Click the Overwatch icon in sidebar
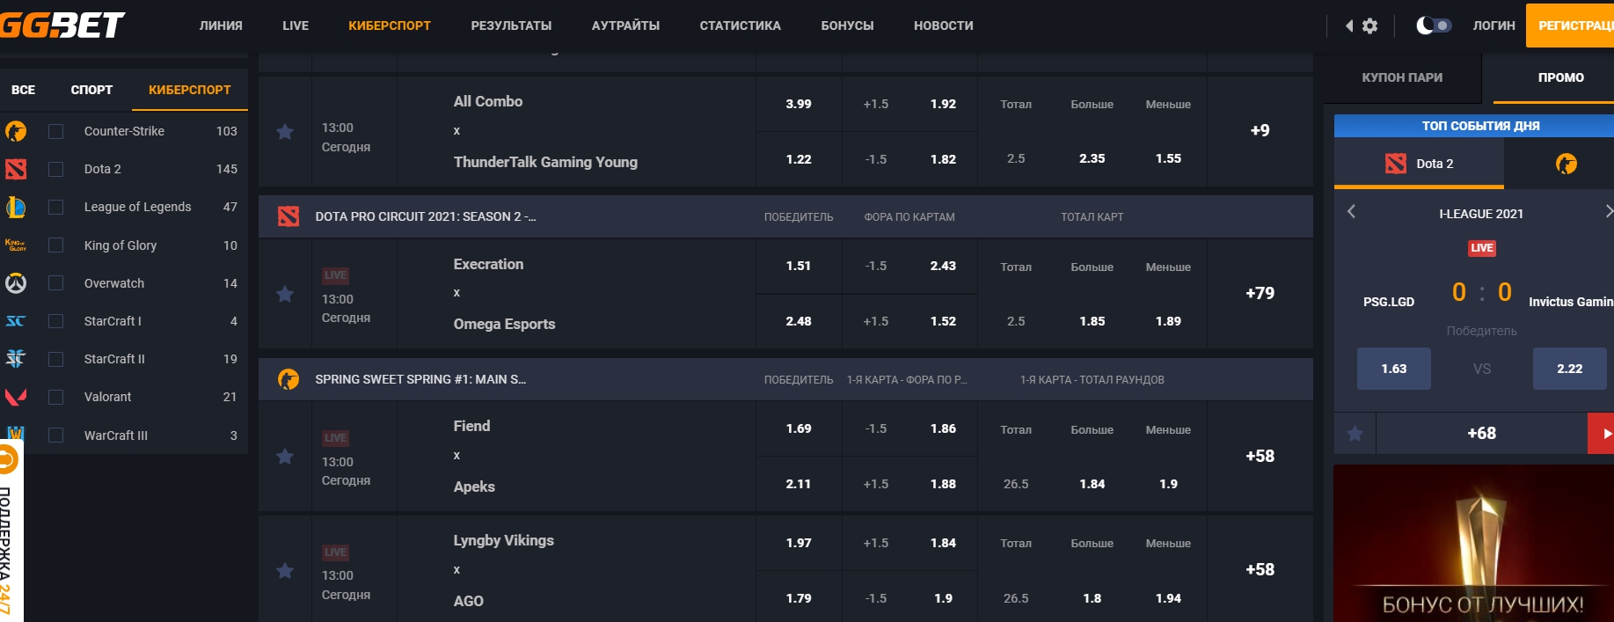1614x622 pixels. pyautogui.click(x=16, y=283)
